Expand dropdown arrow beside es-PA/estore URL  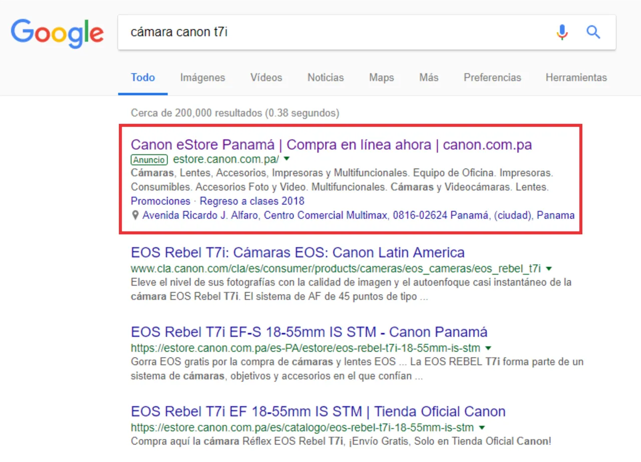click(x=488, y=348)
